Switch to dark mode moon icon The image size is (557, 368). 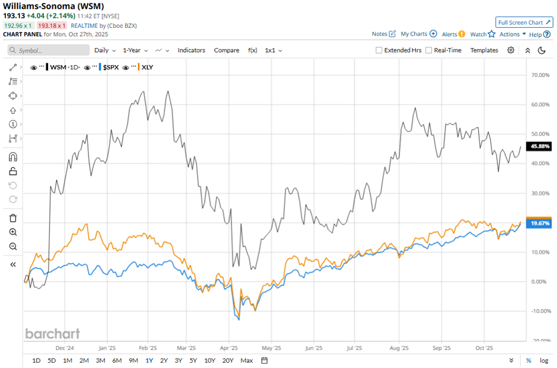[x=542, y=50]
